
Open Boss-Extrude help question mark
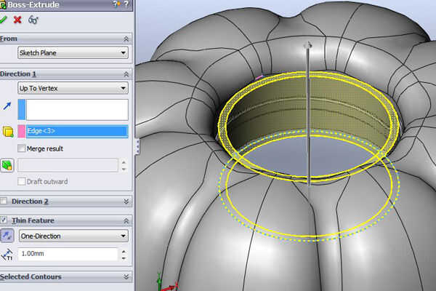(x=126, y=4)
